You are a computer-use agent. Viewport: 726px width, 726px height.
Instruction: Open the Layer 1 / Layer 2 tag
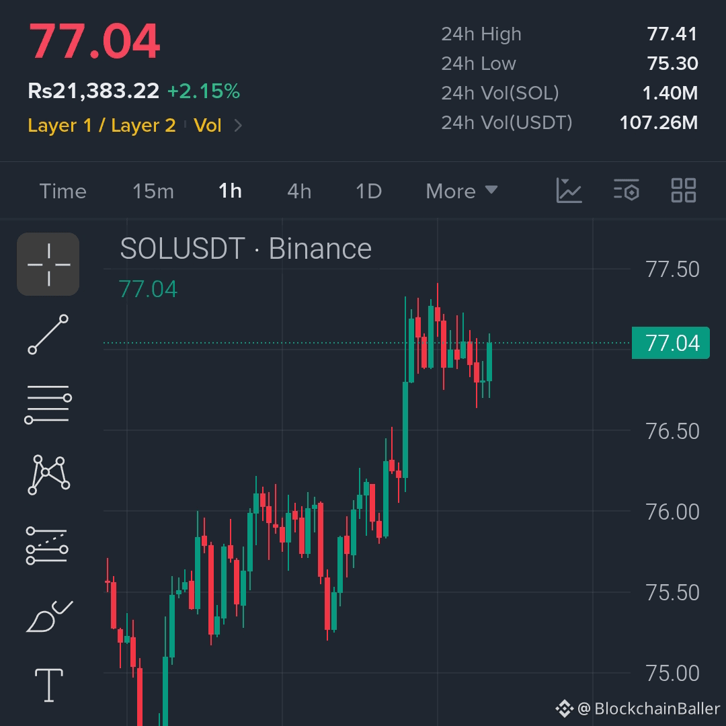coord(102,126)
